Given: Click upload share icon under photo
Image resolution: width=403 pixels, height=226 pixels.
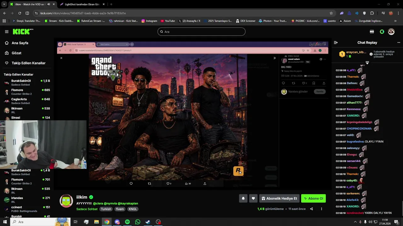Looking at the screenshot, I should pos(205,184).
